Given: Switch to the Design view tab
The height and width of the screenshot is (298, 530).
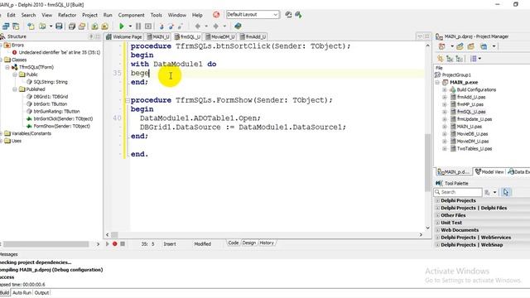Looking at the screenshot, I should pyautogui.click(x=249, y=243).
